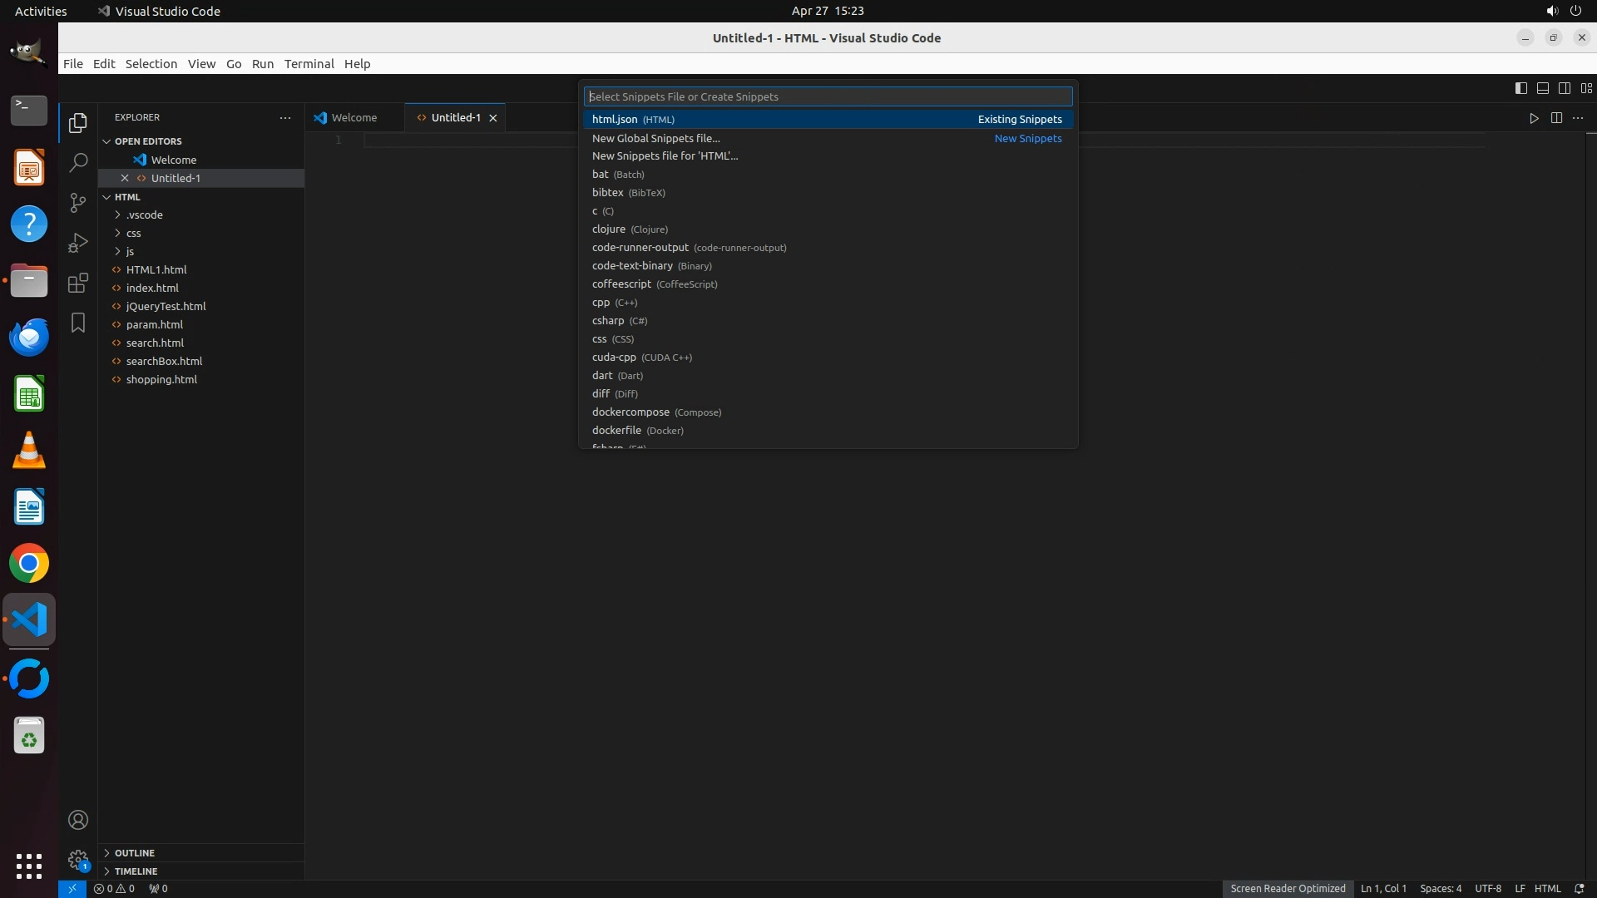The width and height of the screenshot is (1597, 898).
Task: Click split editor right icon
Action: [x=1556, y=118]
